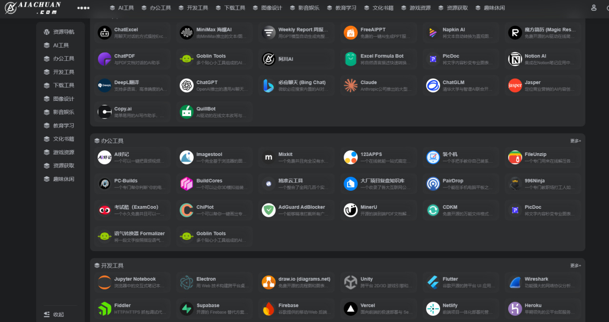Select 资源获取 in the sidebar

click(x=60, y=166)
